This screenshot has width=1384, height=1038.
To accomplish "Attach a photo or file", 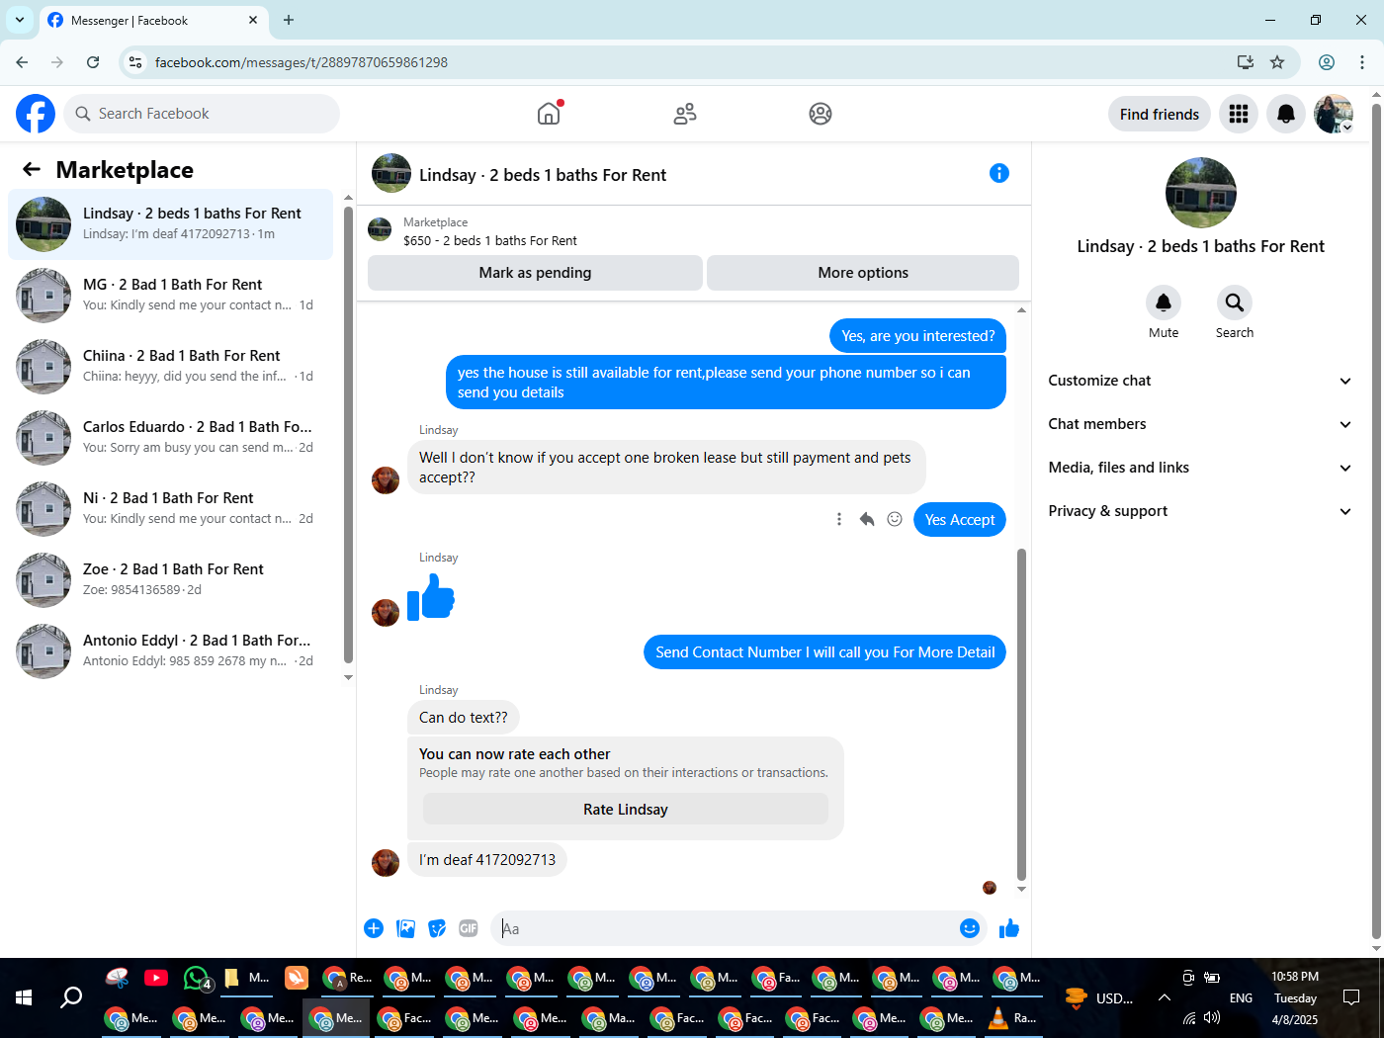I will click(405, 928).
